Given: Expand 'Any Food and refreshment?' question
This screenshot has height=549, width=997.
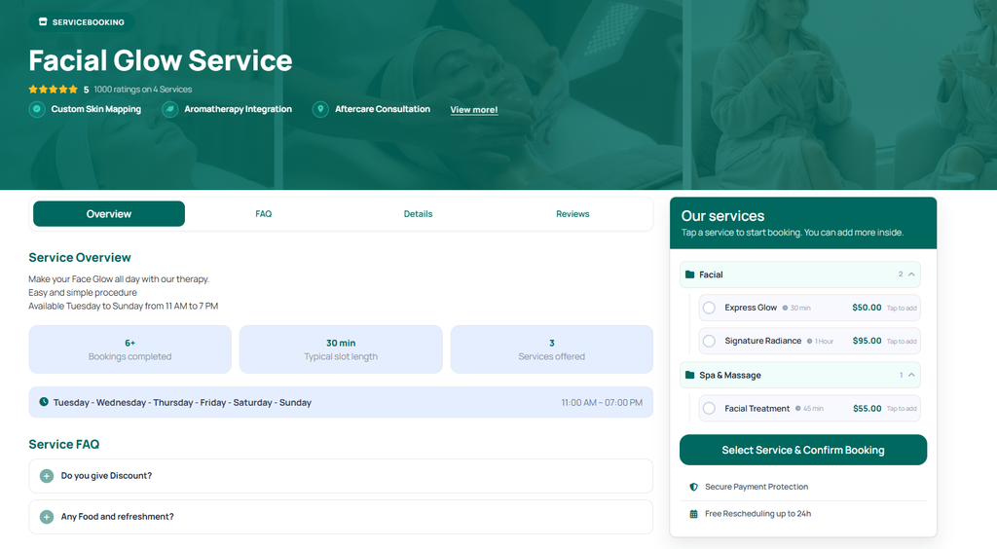Looking at the screenshot, I should coord(341,517).
